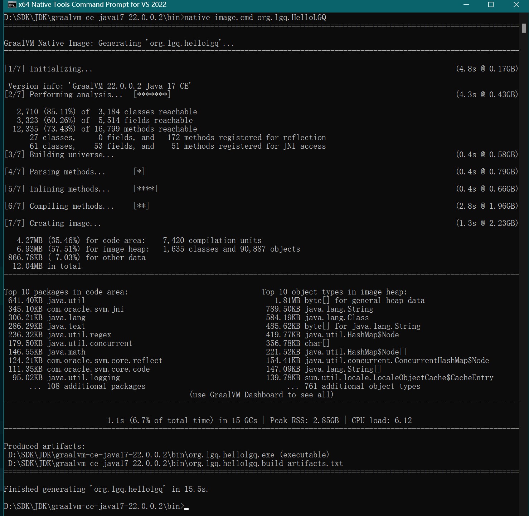Image resolution: width=529 pixels, height=516 pixels.
Task: Click the '584.19KB java.lang.Class' row
Action: pyautogui.click(x=317, y=318)
